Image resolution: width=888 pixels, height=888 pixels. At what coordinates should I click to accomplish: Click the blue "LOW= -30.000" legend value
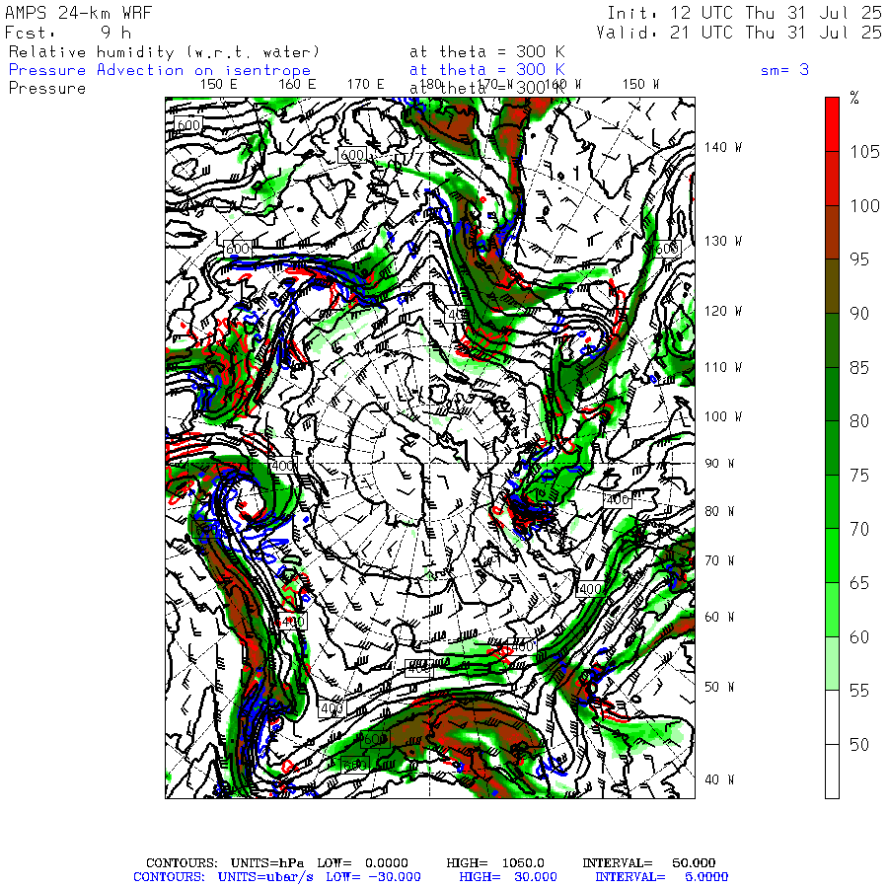click(x=373, y=877)
